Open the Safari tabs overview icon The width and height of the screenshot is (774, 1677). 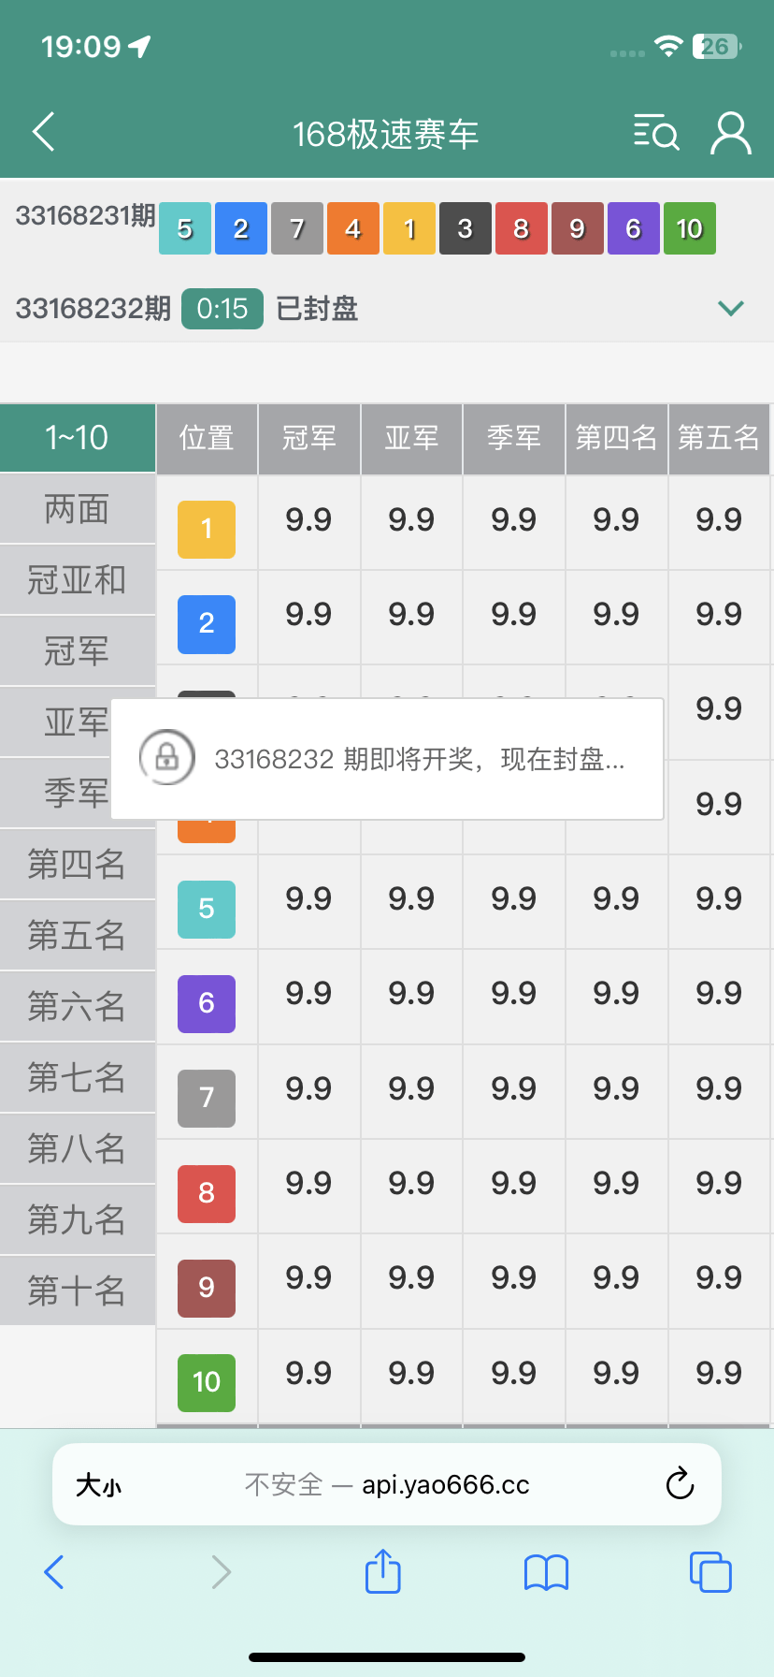click(x=709, y=1571)
